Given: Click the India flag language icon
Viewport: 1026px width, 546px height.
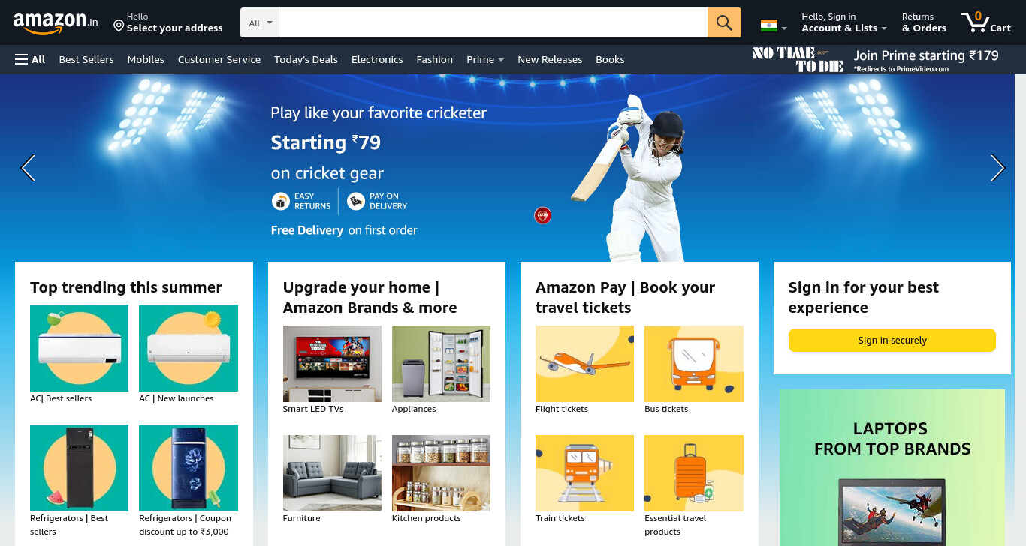Looking at the screenshot, I should (x=774, y=25).
